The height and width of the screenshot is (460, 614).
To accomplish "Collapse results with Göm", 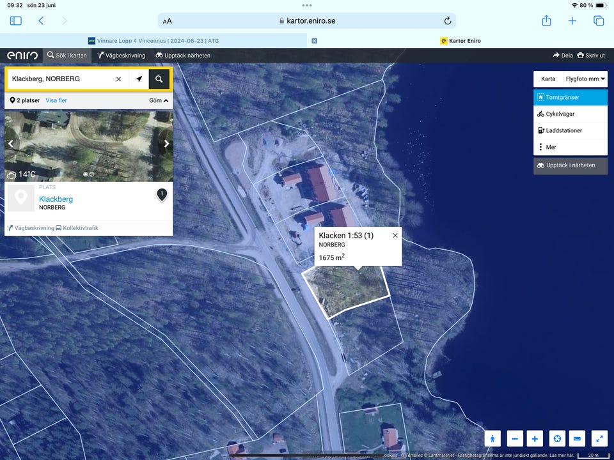I will point(159,101).
